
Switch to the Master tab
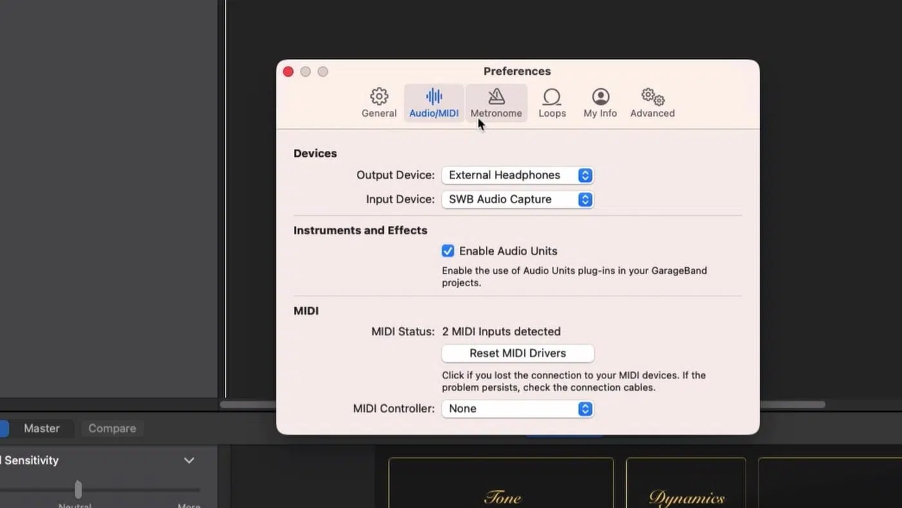point(41,428)
